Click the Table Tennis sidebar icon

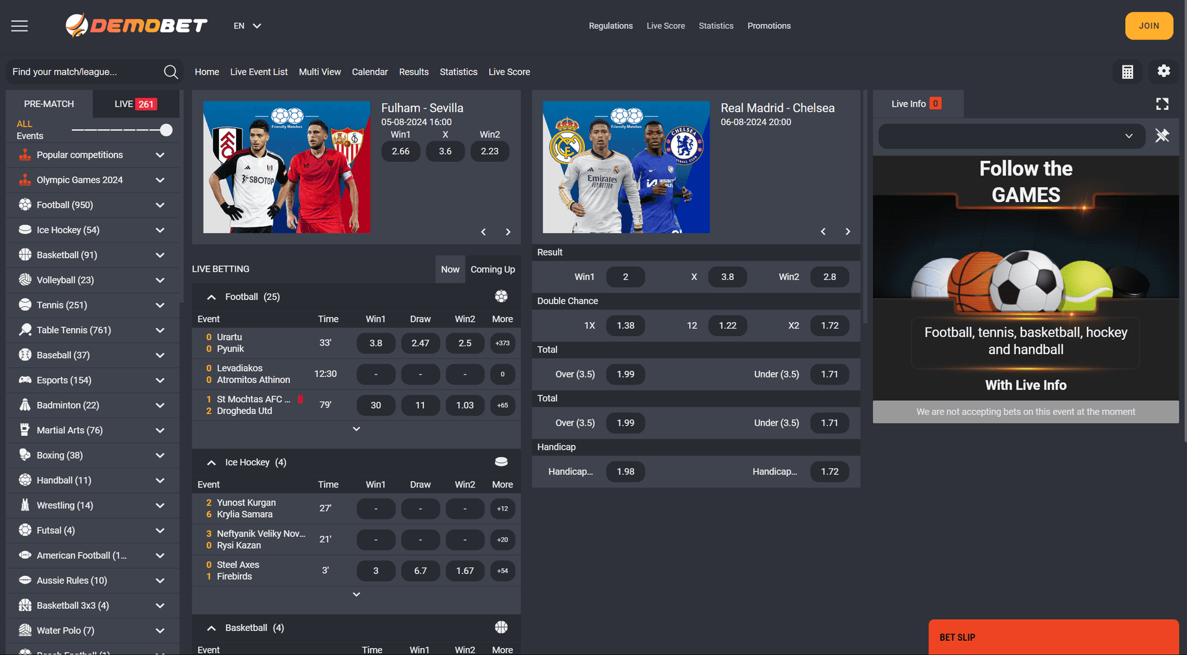coord(25,329)
